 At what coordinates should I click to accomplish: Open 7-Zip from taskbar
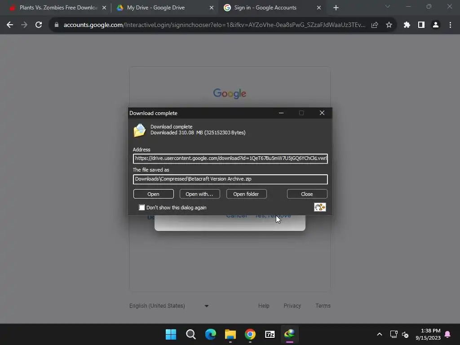coord(270,334)
